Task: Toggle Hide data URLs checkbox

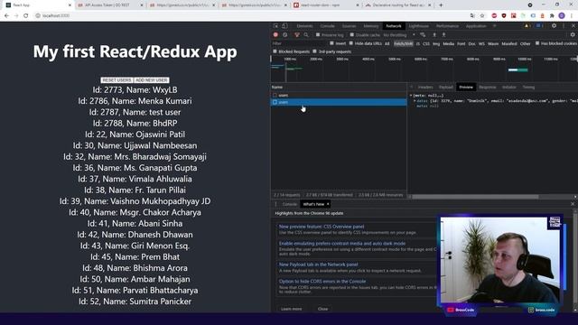Action: click(x=351, y=43)
